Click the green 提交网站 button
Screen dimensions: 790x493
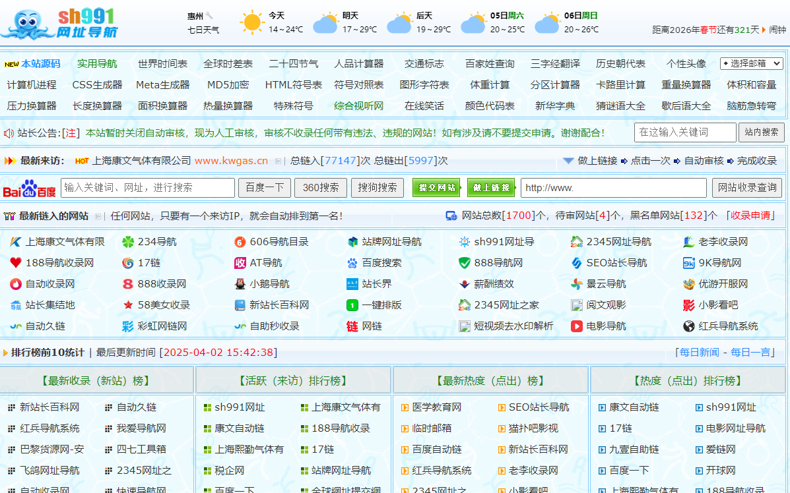click(436, 188)
